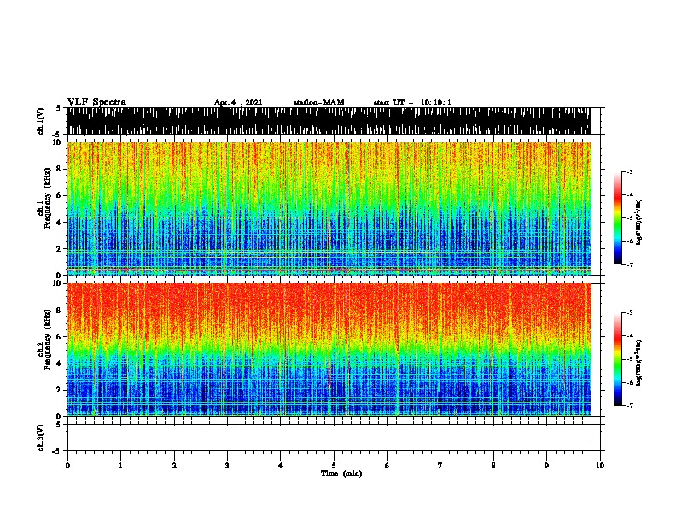Click time axis tick label 1
The image size is (676, 522).
click(x=120, y=466)
